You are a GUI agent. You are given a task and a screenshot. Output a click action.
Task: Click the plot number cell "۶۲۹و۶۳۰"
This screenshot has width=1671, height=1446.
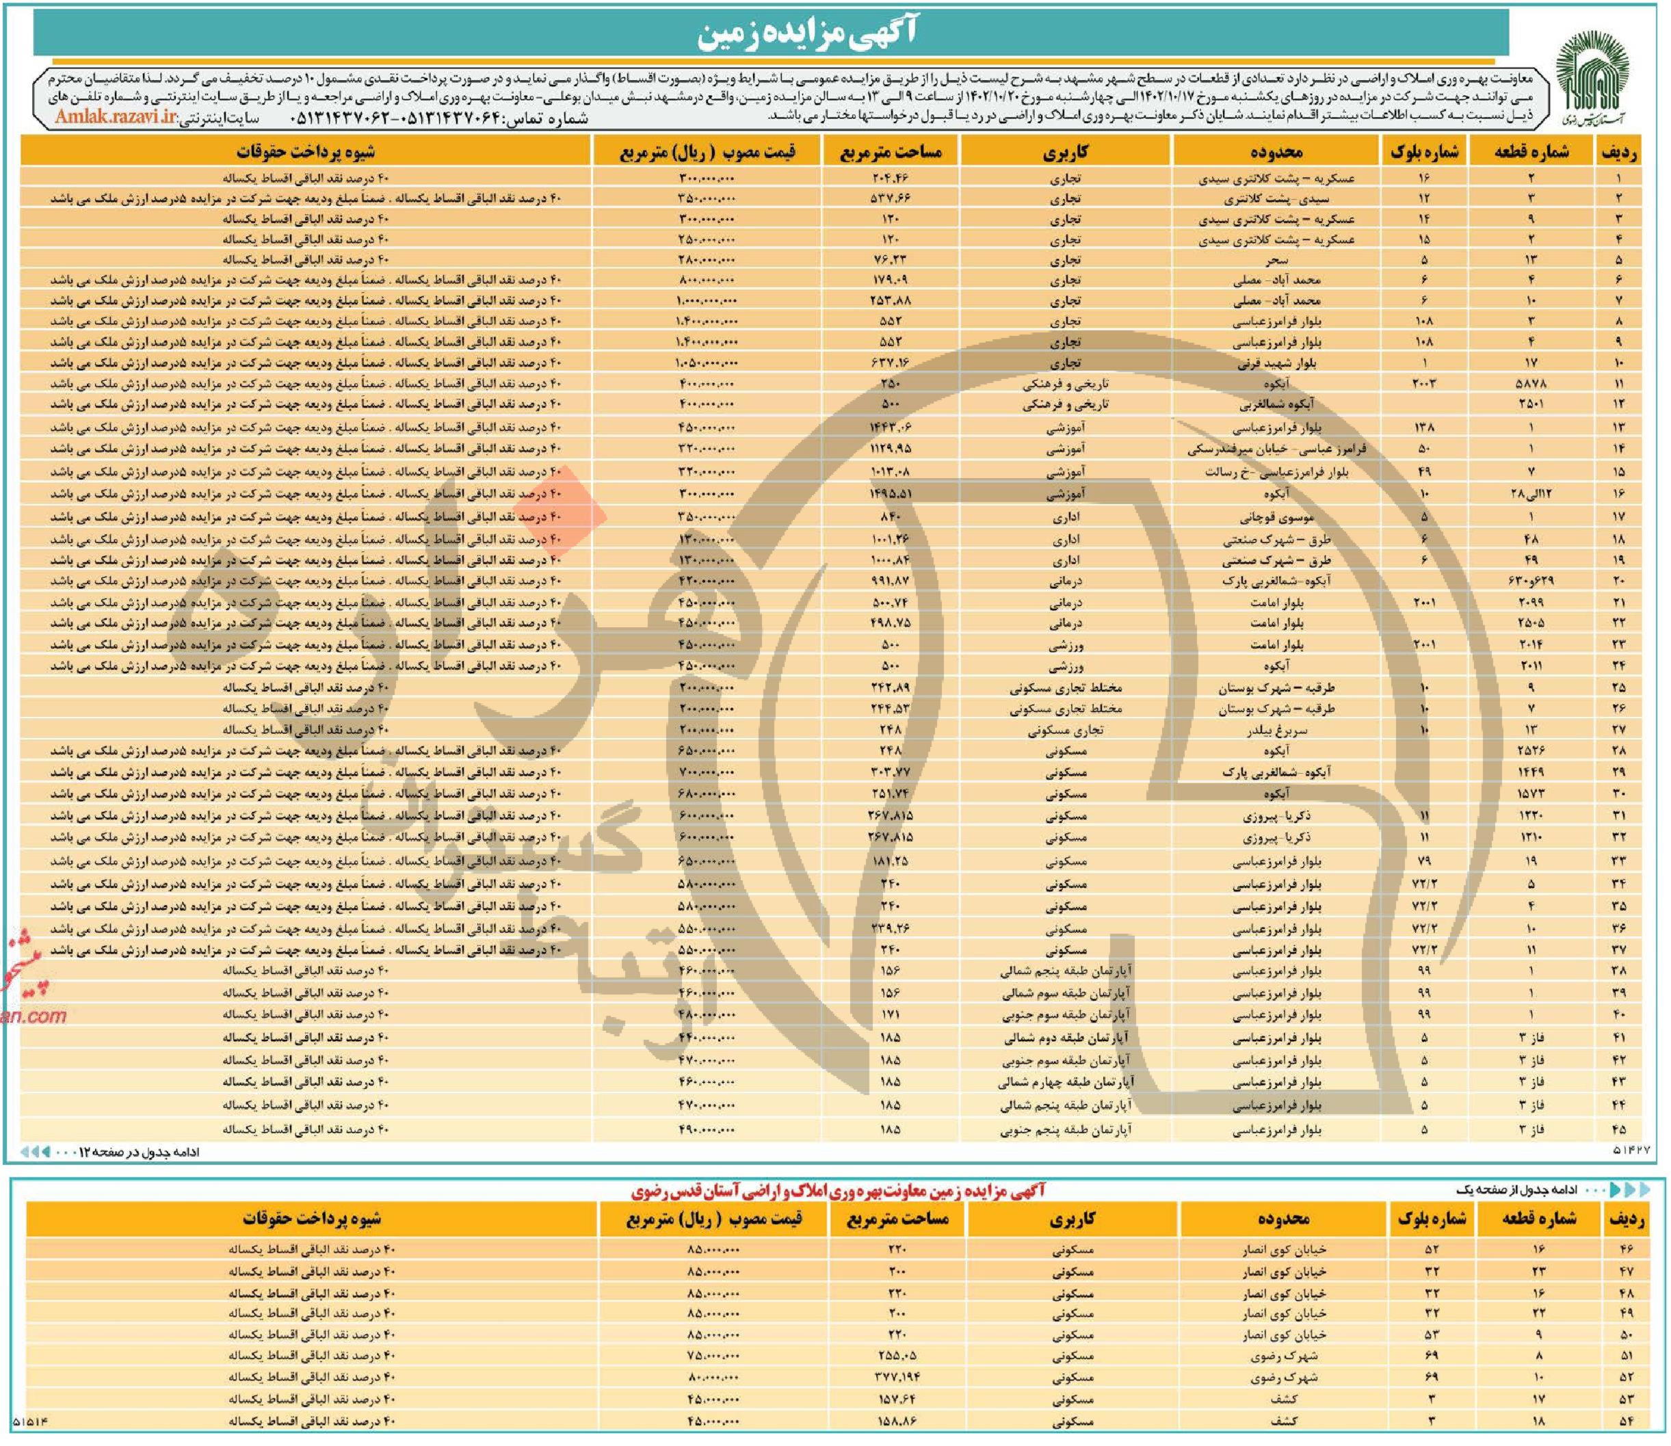tap(1531, 581)
